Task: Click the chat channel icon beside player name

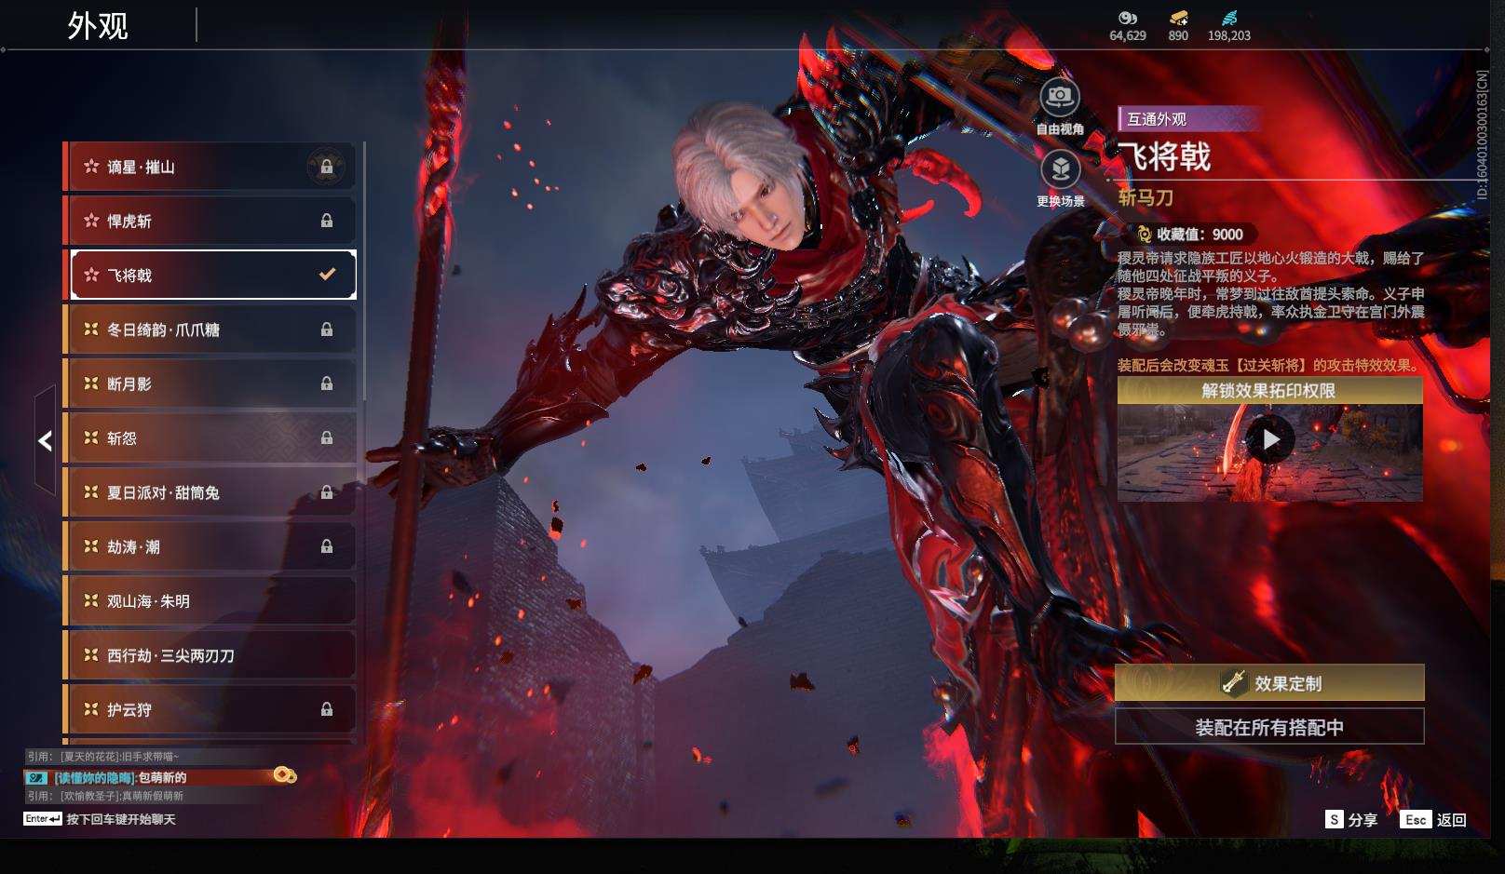Action: click(36, 777)
